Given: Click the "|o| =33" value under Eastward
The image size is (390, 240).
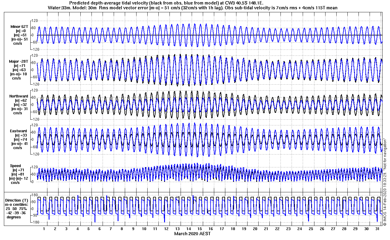Looking at the screenshot, I should (21, 135).
